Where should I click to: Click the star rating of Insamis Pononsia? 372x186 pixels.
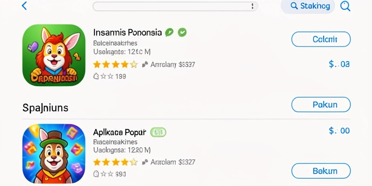115,64
